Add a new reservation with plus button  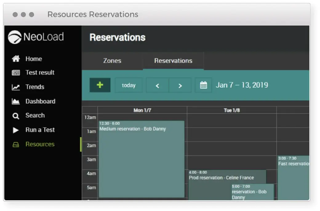point(100,85)
